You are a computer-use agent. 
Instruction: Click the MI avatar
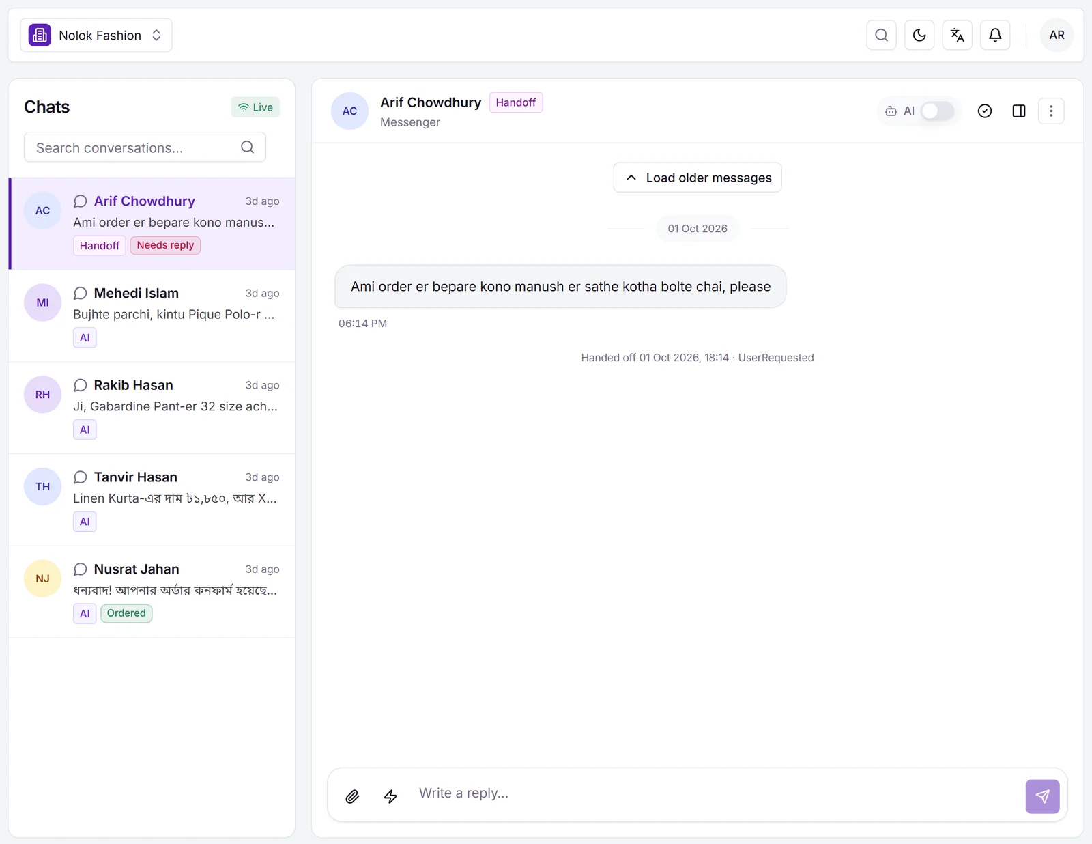pyautogui.click(x=42, y=303)
